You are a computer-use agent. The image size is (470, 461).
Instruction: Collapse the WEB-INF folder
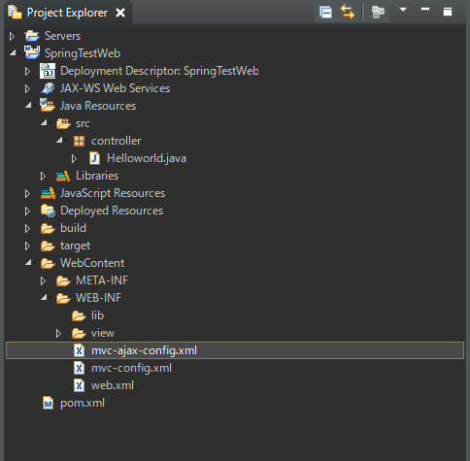click(44, 298)
